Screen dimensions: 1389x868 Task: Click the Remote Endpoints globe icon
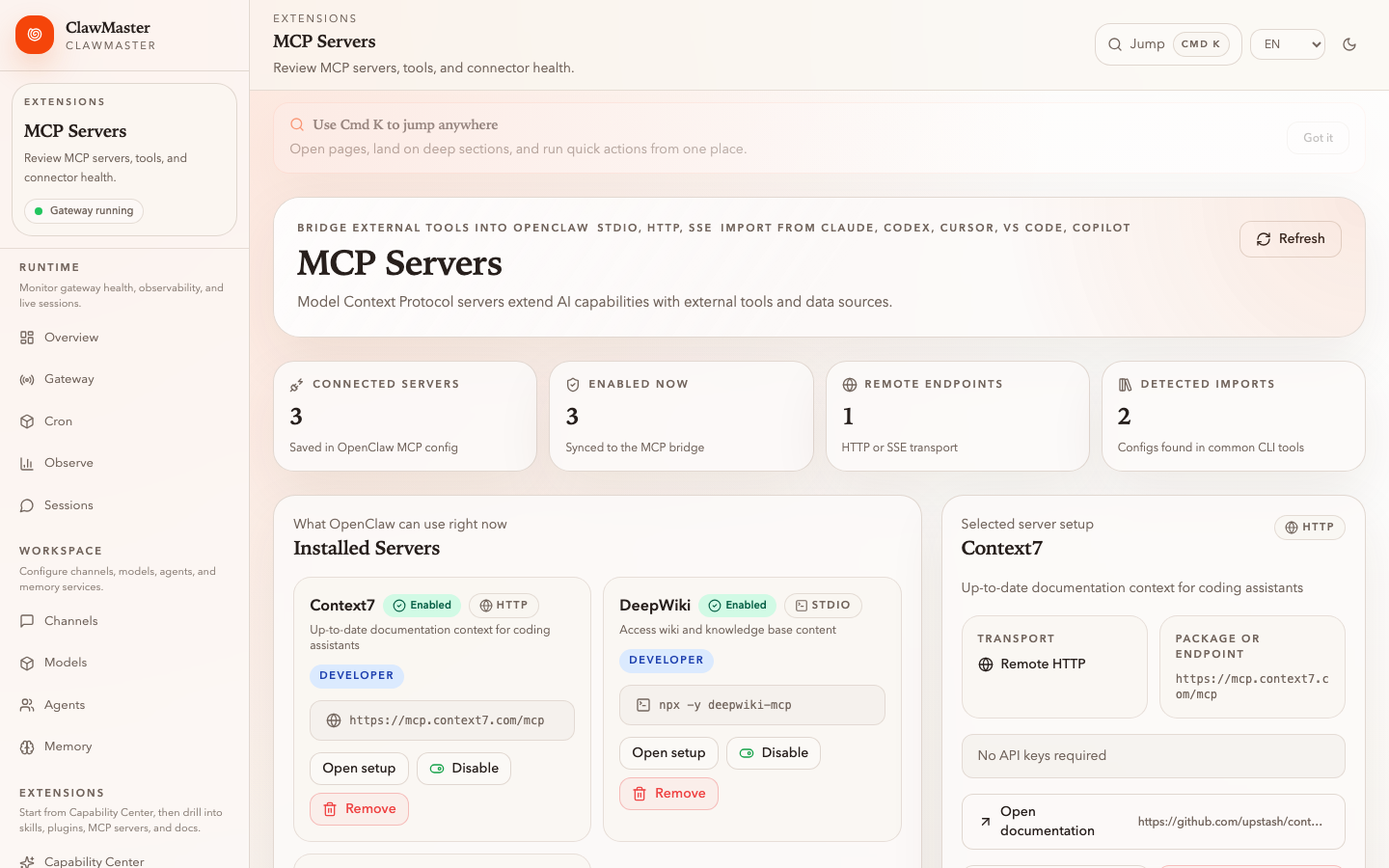(x=850, y=385)
